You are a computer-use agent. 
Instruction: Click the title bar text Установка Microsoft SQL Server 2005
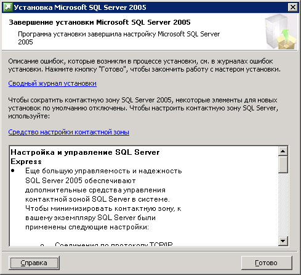(80, 7)
